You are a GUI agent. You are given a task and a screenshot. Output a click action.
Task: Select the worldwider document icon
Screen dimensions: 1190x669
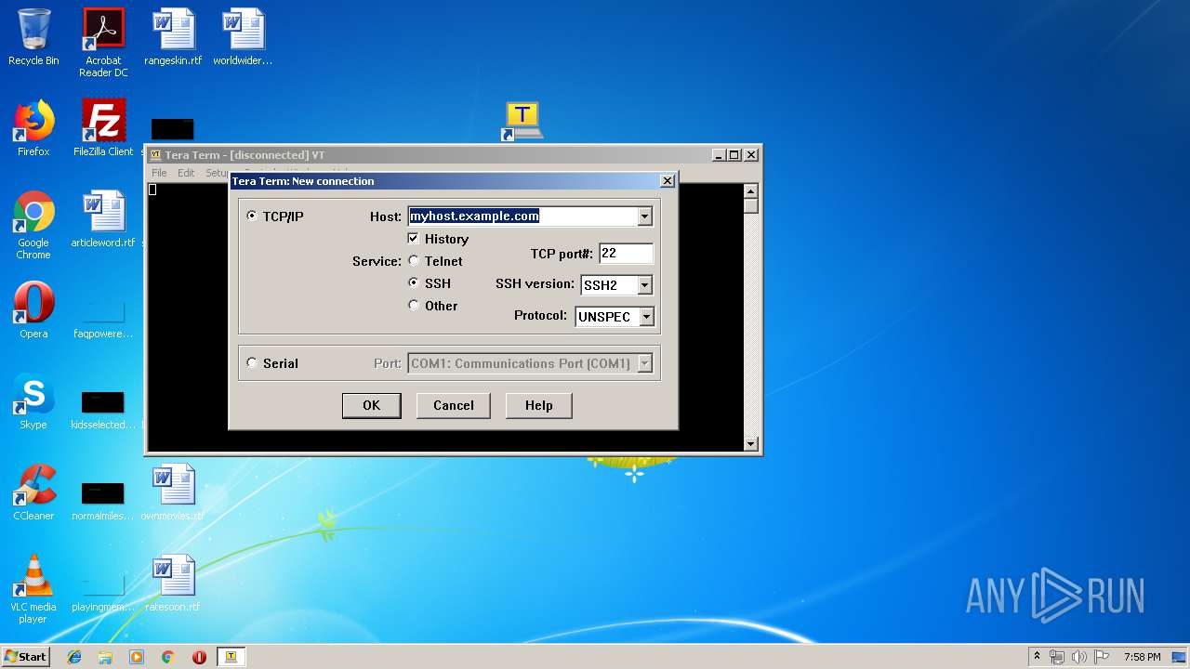(243, 37)
